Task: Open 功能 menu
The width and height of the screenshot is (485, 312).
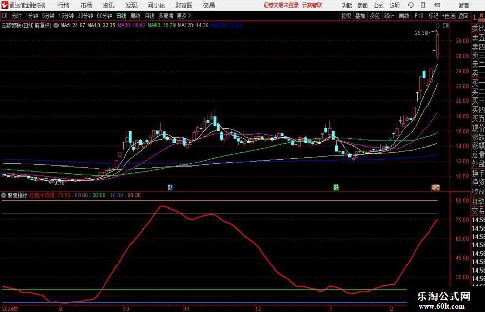Action: tap(347, 5)
